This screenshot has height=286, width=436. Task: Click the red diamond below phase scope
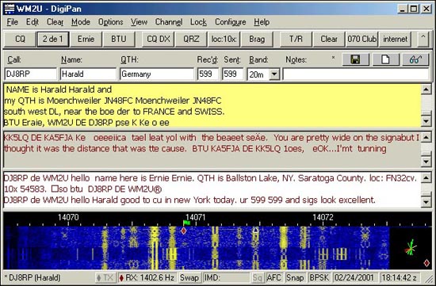coord(426,263)
